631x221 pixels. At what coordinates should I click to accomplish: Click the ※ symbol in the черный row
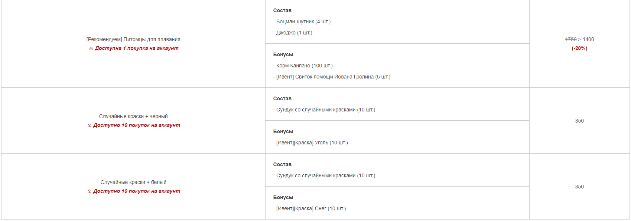pyautogui.click(x=90, y=125)
